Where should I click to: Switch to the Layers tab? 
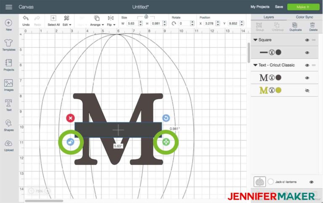coord(269,17)
